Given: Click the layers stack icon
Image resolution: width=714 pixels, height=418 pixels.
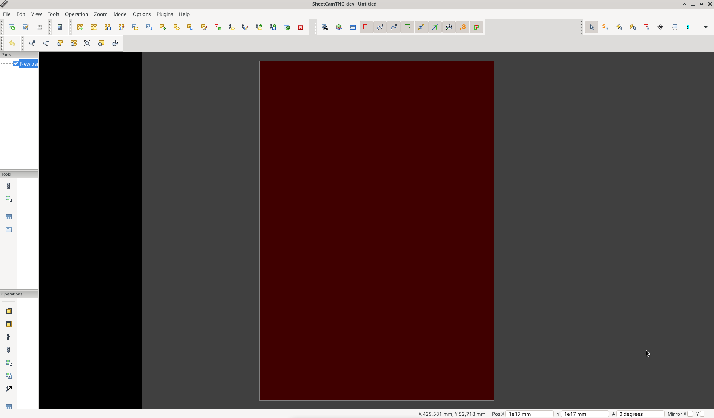Looking at the screenshot, I should click(x=339, y=27).
